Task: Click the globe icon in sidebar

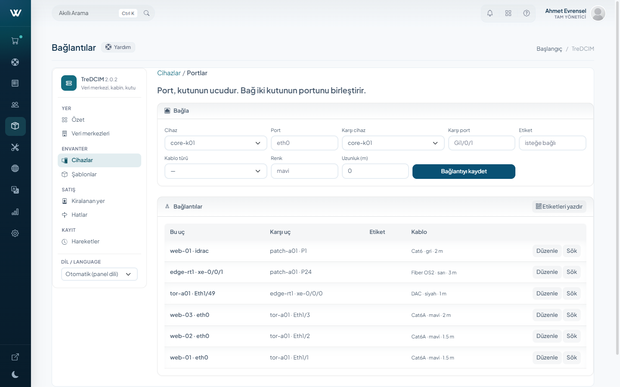Action: pyautogui.click(x=15, y=169)
